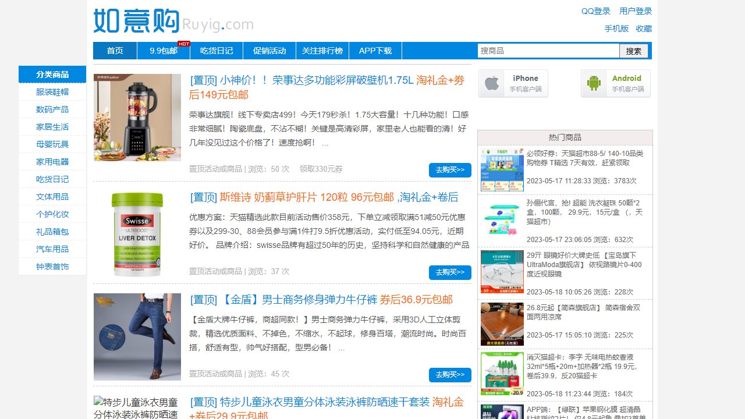Click the men's jeans product thumbnail
This screenshot has width=745, height=419.
tap(137, 337)
